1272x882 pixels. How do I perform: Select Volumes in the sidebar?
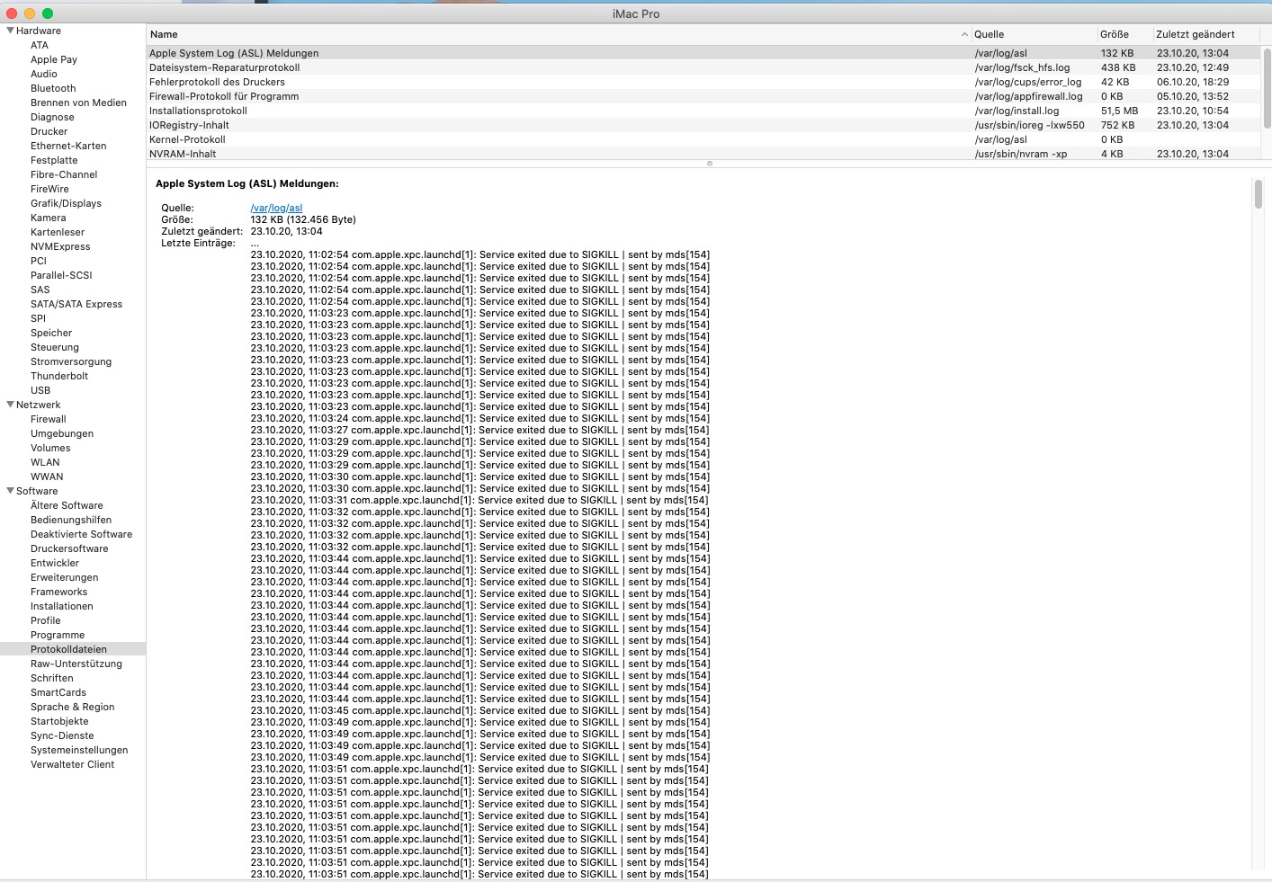[x=50, y=448]
